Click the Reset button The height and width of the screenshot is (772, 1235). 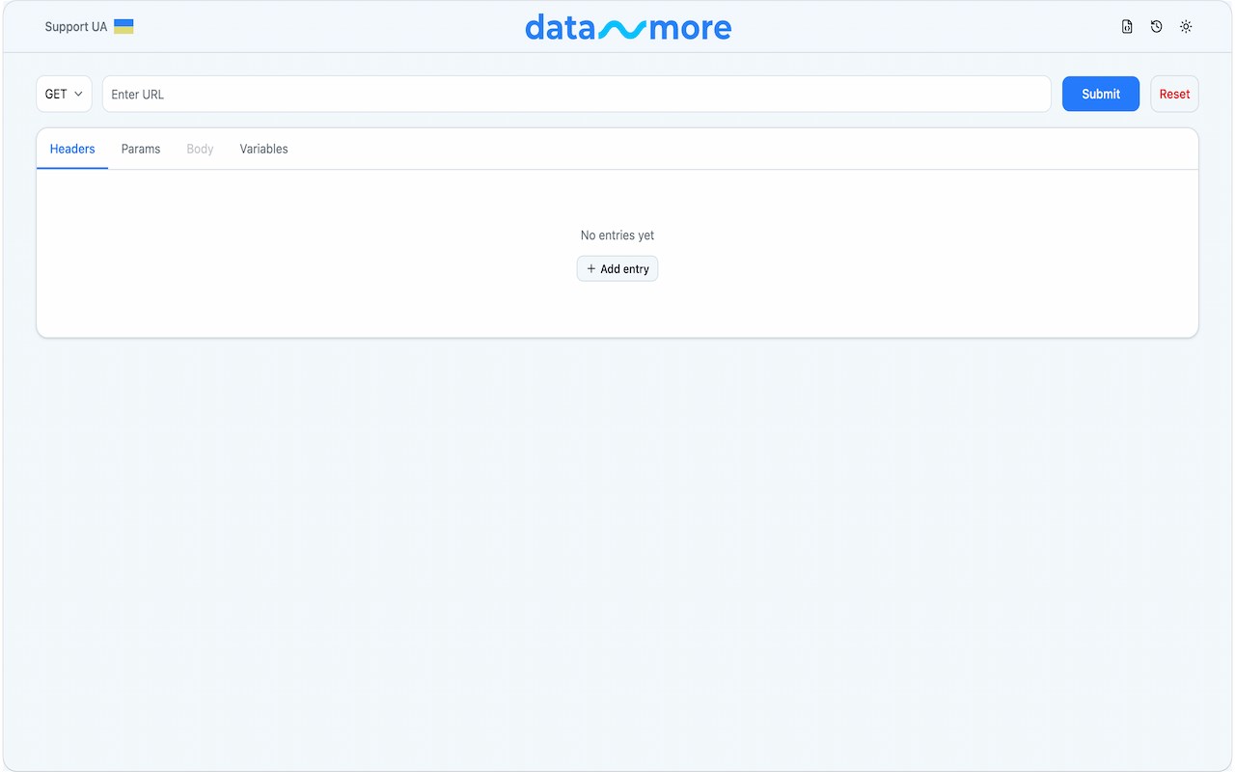pos(1174,94)
